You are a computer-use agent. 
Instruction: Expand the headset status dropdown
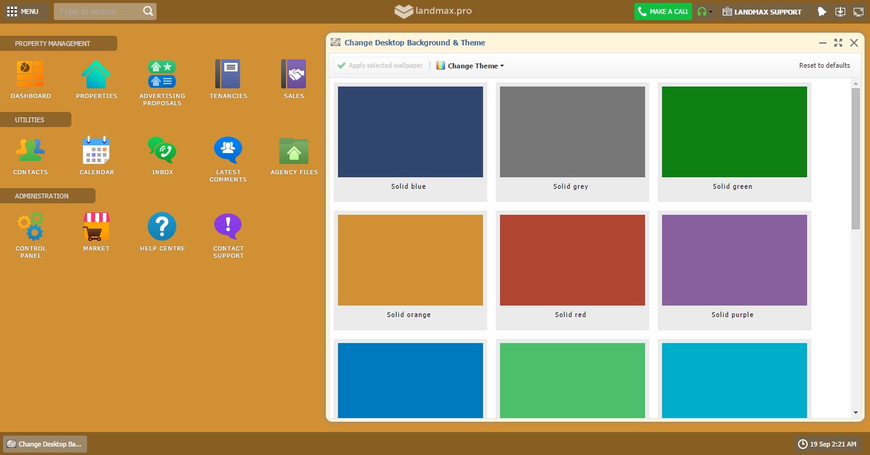pyautogui.click(x=704, y=11)
